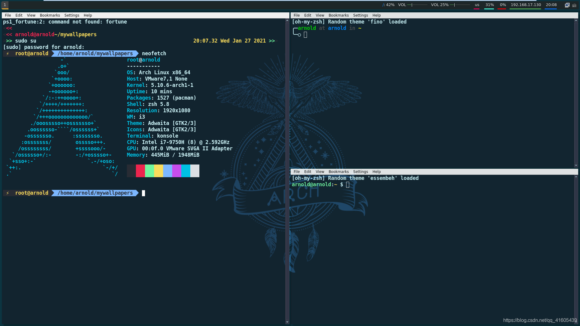This screenshot has width=580, height=326.
Task: Open Settings menu in top-right Konsole
Action: coord(360,15)
